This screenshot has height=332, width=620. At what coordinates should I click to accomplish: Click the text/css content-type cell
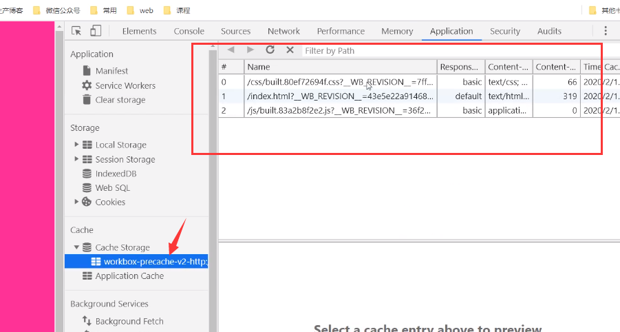click(x=509, y=82)
